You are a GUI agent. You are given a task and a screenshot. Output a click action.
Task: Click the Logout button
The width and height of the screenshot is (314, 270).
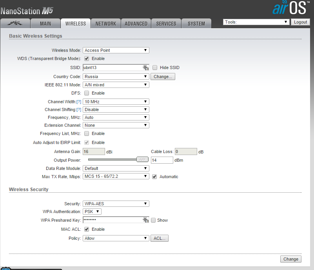coord(300,22)
